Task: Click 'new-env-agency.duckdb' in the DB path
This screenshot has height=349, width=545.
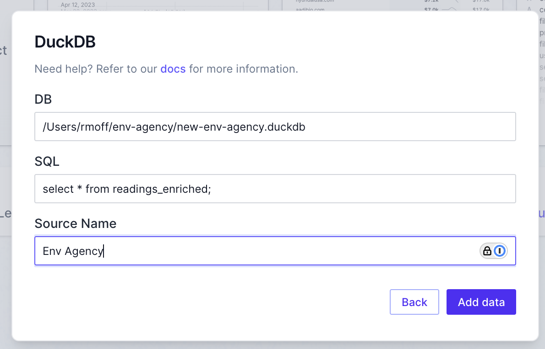Action: pyautogui.click(x=242, y=127)
